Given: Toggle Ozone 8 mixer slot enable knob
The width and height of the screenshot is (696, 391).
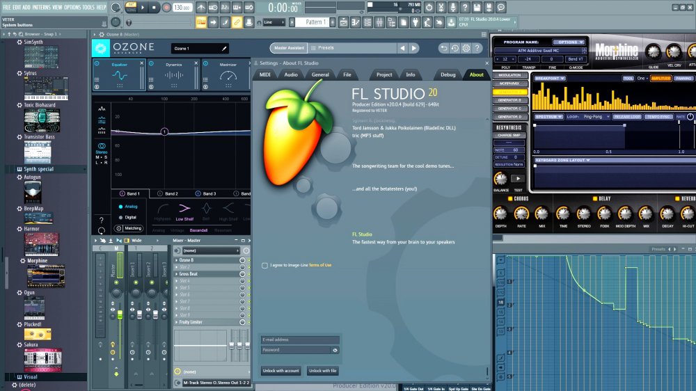Looking at the screenshot, I should tap(242, 260).
